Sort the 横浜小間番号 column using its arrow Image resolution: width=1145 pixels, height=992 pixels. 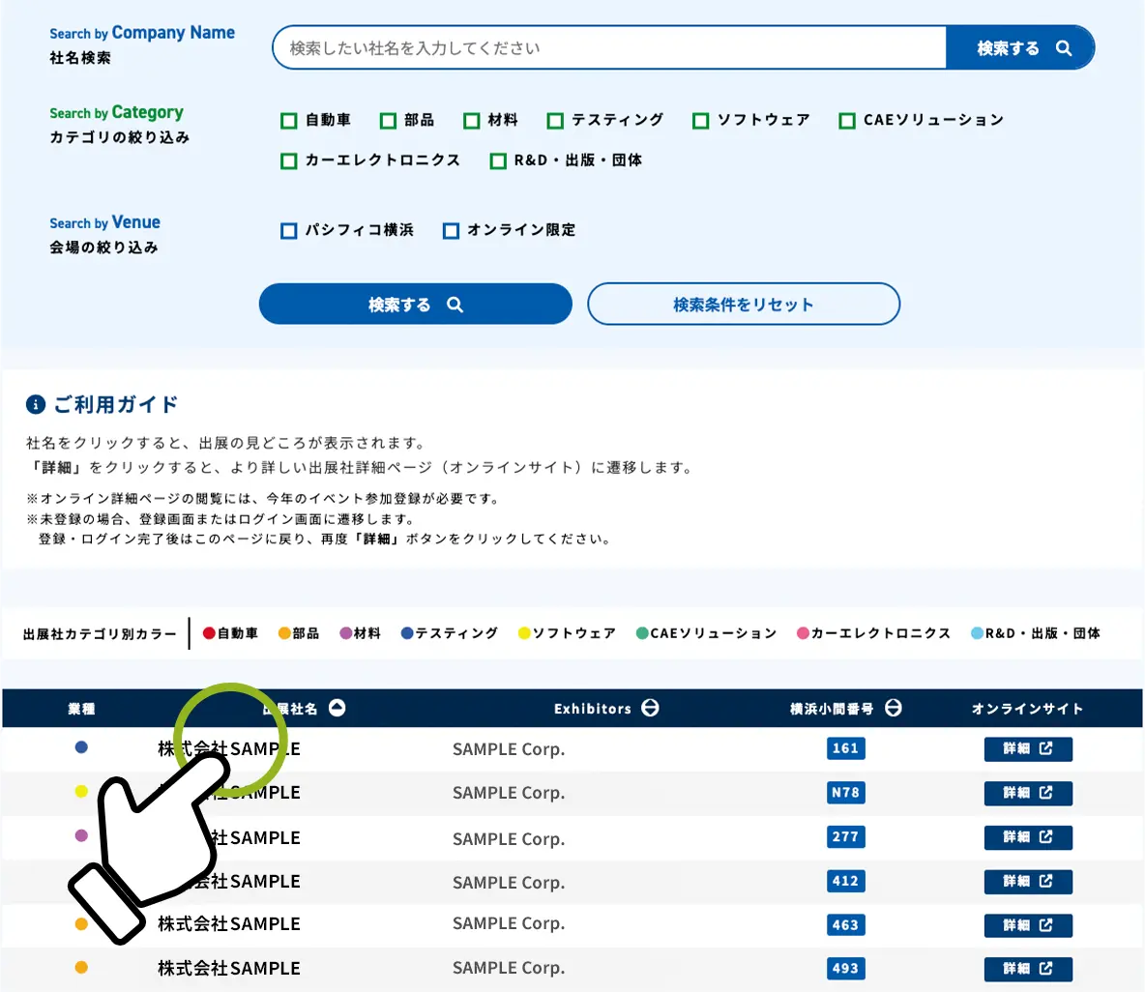tap(892, 708)
